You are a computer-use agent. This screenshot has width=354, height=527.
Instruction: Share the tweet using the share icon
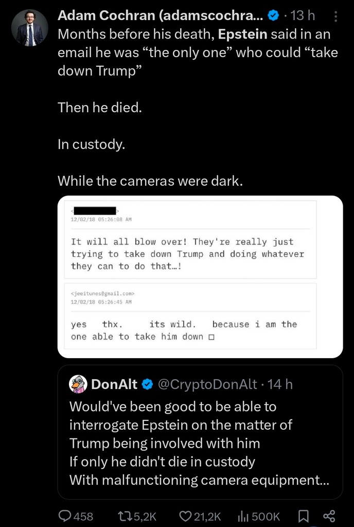click(329, 516)
